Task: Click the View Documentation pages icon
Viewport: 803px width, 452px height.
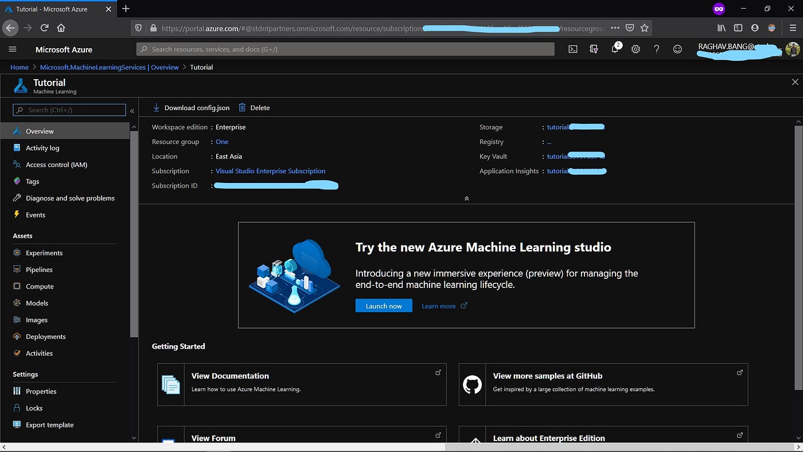Action: tap(170, 384)
